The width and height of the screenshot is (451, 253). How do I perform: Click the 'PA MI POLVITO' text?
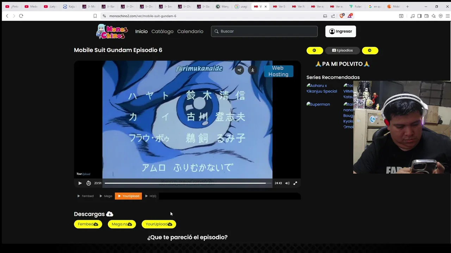point(342,64)
